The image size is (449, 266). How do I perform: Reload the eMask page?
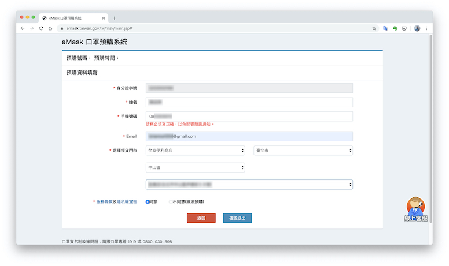coord(41,28)
